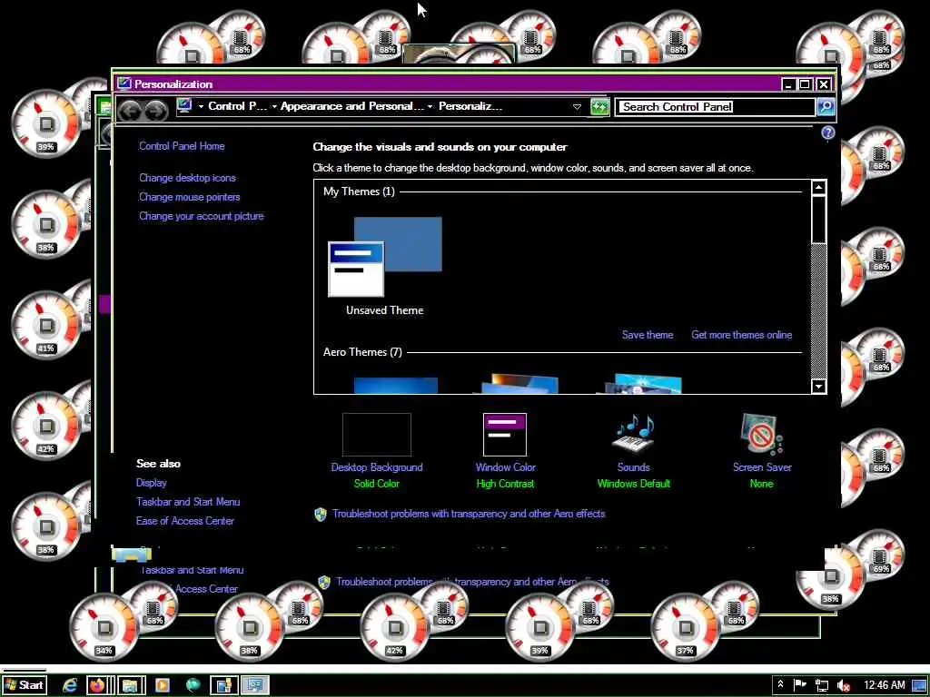Open Display under See also
The image size is (930, 697).
pos(152,483)
